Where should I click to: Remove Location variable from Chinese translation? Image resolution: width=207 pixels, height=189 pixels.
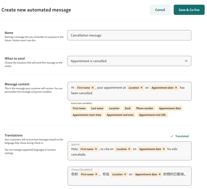coord(125,174)
